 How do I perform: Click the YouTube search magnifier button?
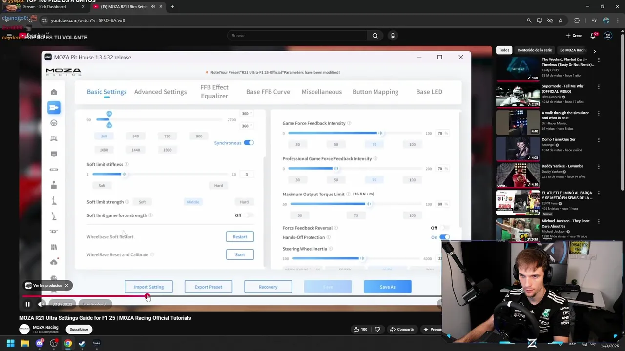tap(375, 36)
